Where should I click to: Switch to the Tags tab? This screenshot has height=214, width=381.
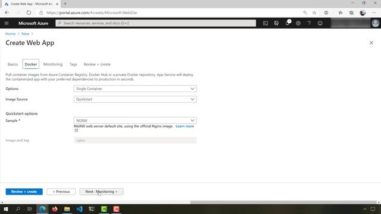[x=73, y=64]
